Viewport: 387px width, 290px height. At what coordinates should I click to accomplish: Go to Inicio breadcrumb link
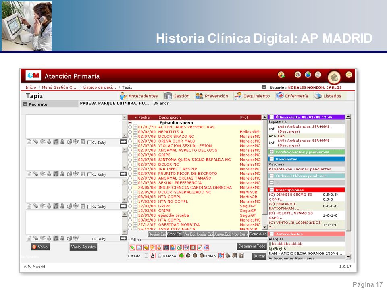coord(31,87)
